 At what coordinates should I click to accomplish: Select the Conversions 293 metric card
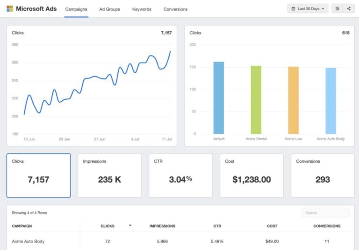coord(323,175)
